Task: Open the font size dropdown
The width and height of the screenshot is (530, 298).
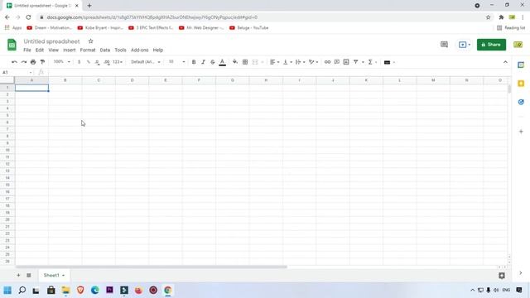Action: coord(176,62)
